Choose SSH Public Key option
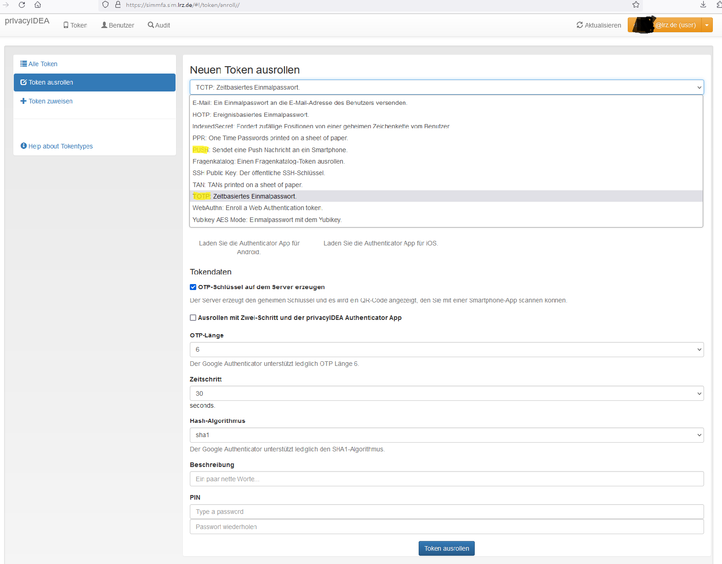Viewport: 722px width, 564px height. (446, 173)
